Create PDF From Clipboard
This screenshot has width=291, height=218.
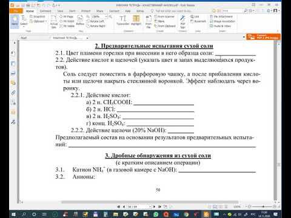(x=165, y=26)
